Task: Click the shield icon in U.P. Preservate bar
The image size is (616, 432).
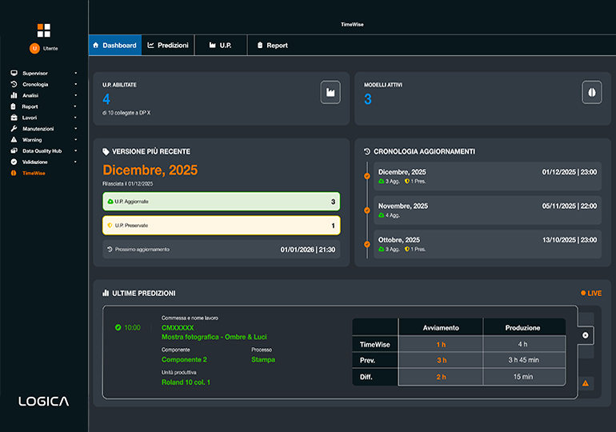Action: 110,226
